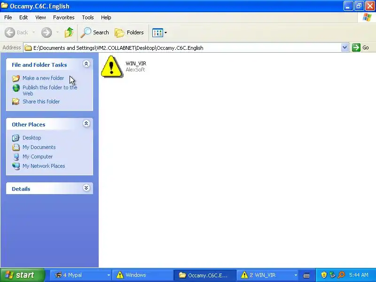Click the title bar folder icon

pos(4,6)
